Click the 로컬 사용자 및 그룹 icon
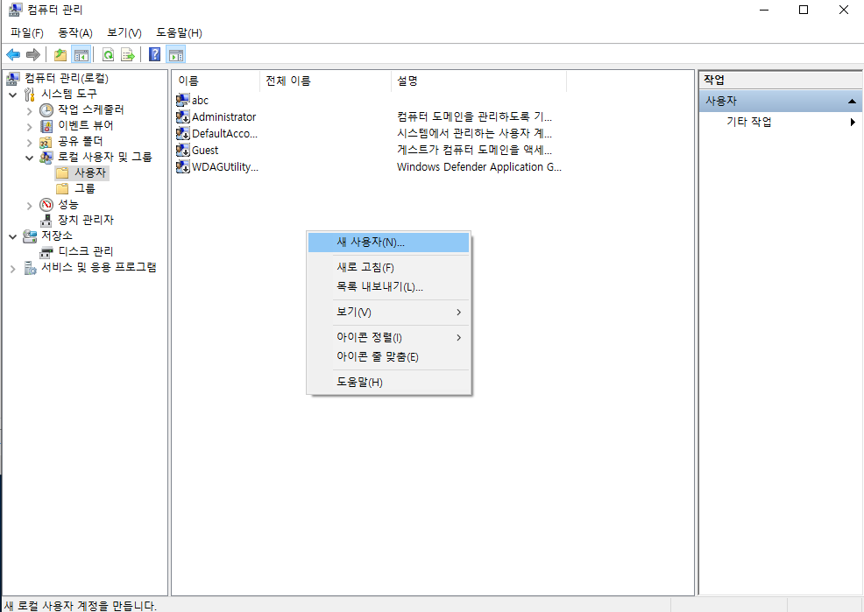Image resolution: width=864 pixels, height=612 pixels. point(46,158)
